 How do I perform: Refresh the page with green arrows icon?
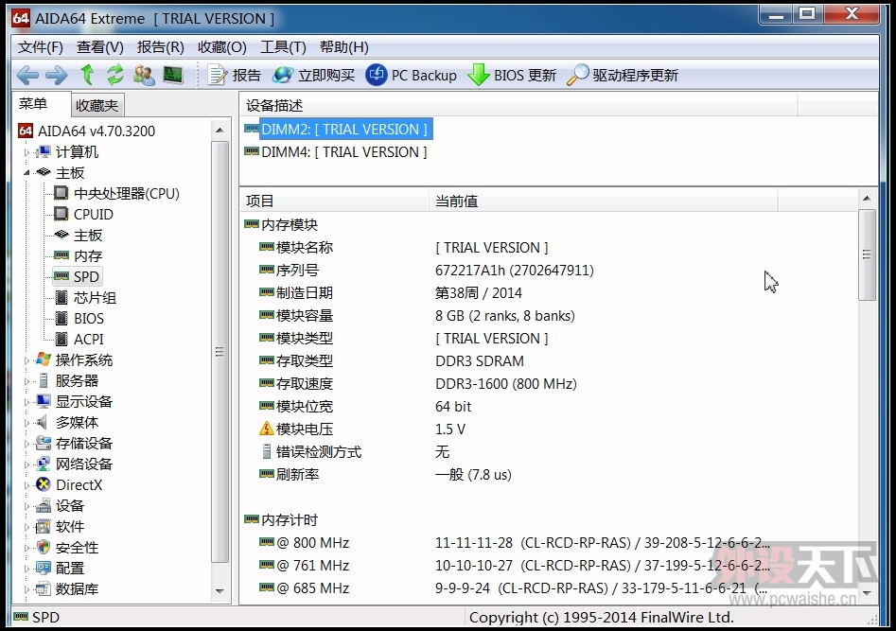point(115,75)
